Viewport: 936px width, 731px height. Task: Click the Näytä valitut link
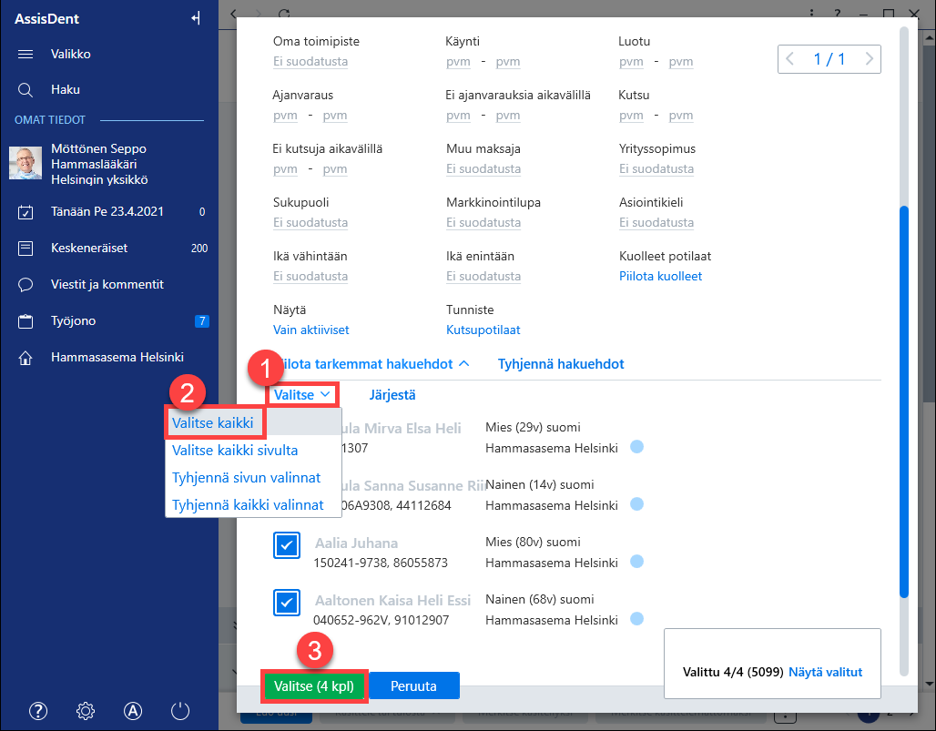[x=825, y=672]
